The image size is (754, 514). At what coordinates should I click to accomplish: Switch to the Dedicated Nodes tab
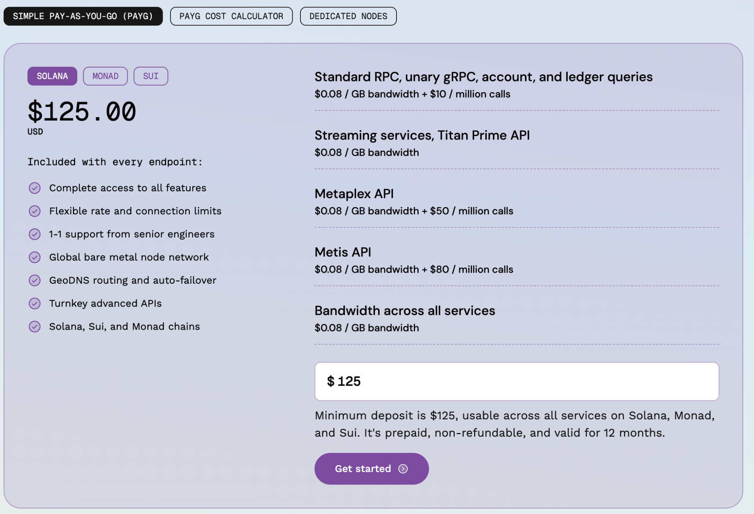tap(348, 16)
